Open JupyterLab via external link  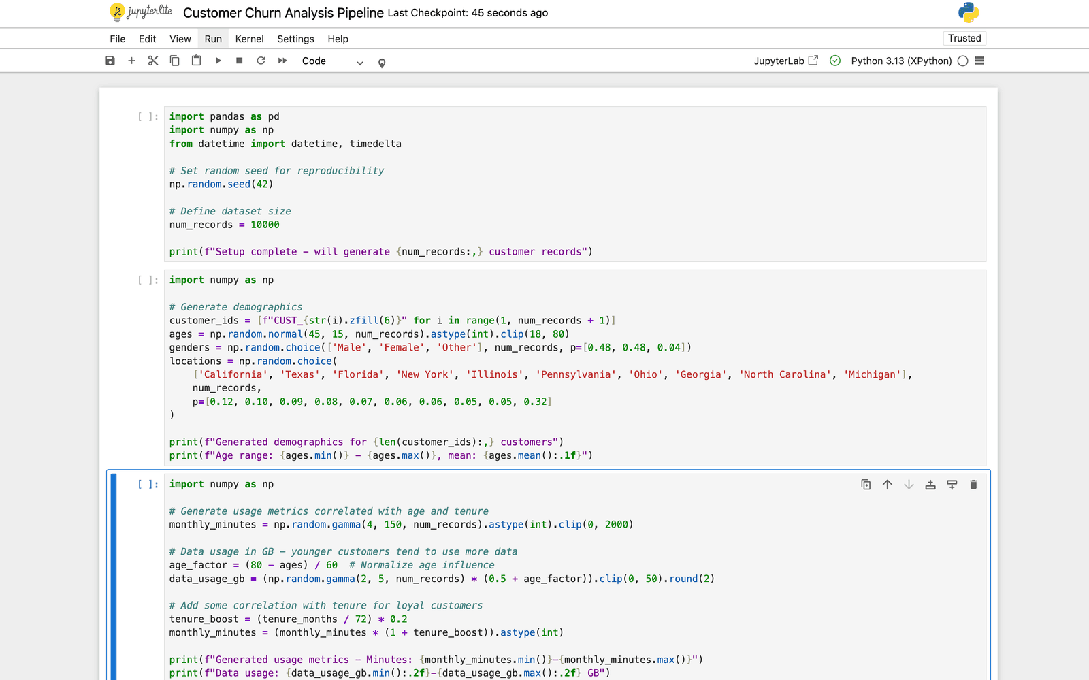(813, 60)
